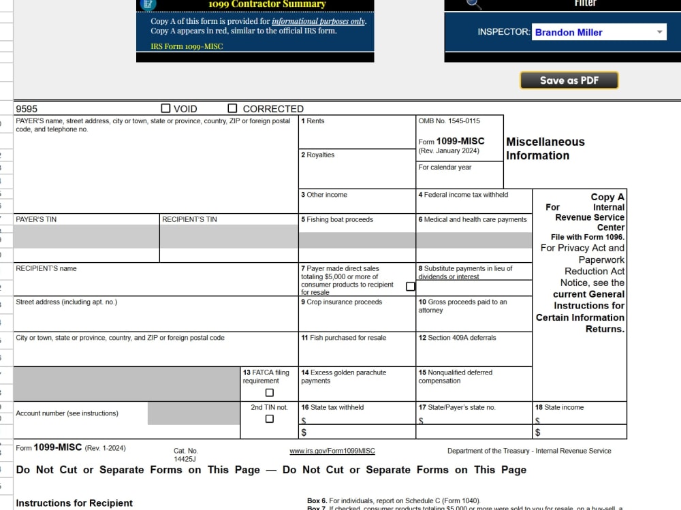Click the PAYER'S TIN field
This screenshot has width=681, height=510.
tap(86, 238)
